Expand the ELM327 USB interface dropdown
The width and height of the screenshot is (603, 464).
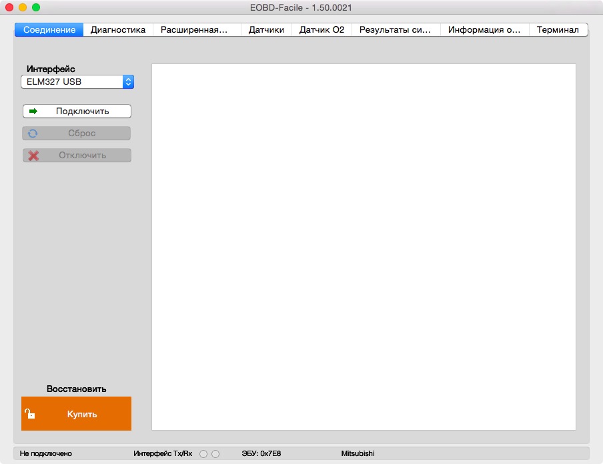tap(77, 81)
